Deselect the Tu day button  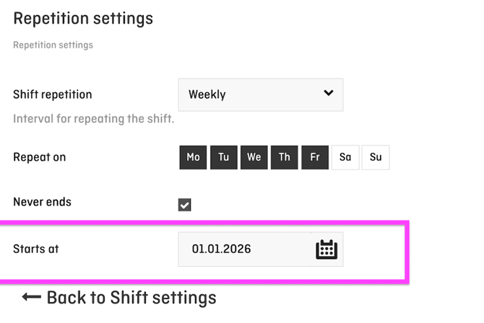[x=223, y=157]
